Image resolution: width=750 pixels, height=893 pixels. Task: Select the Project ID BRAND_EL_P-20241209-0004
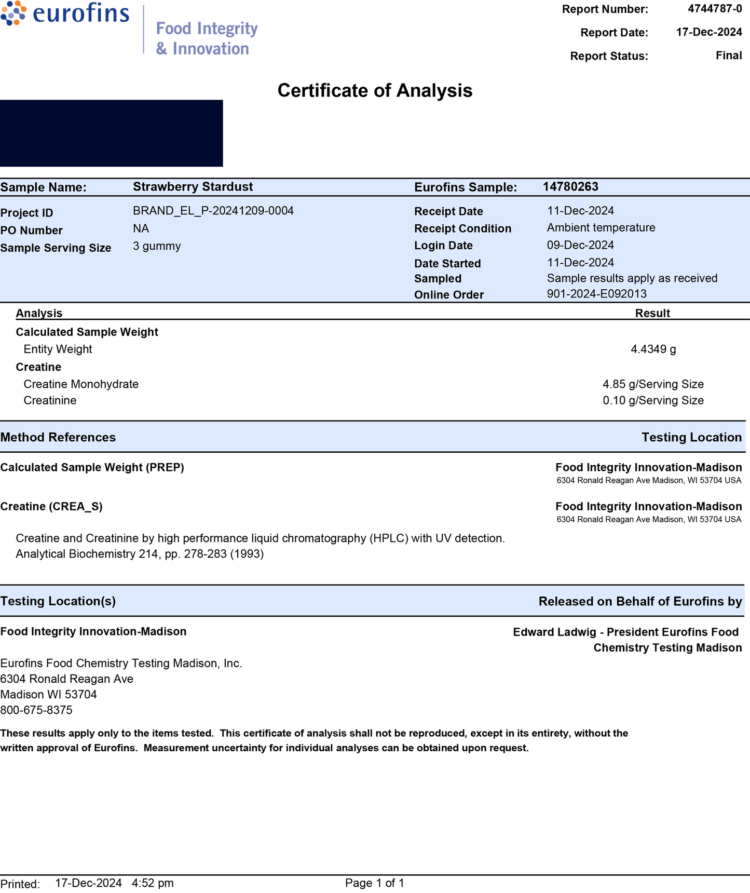coord(213,211)
